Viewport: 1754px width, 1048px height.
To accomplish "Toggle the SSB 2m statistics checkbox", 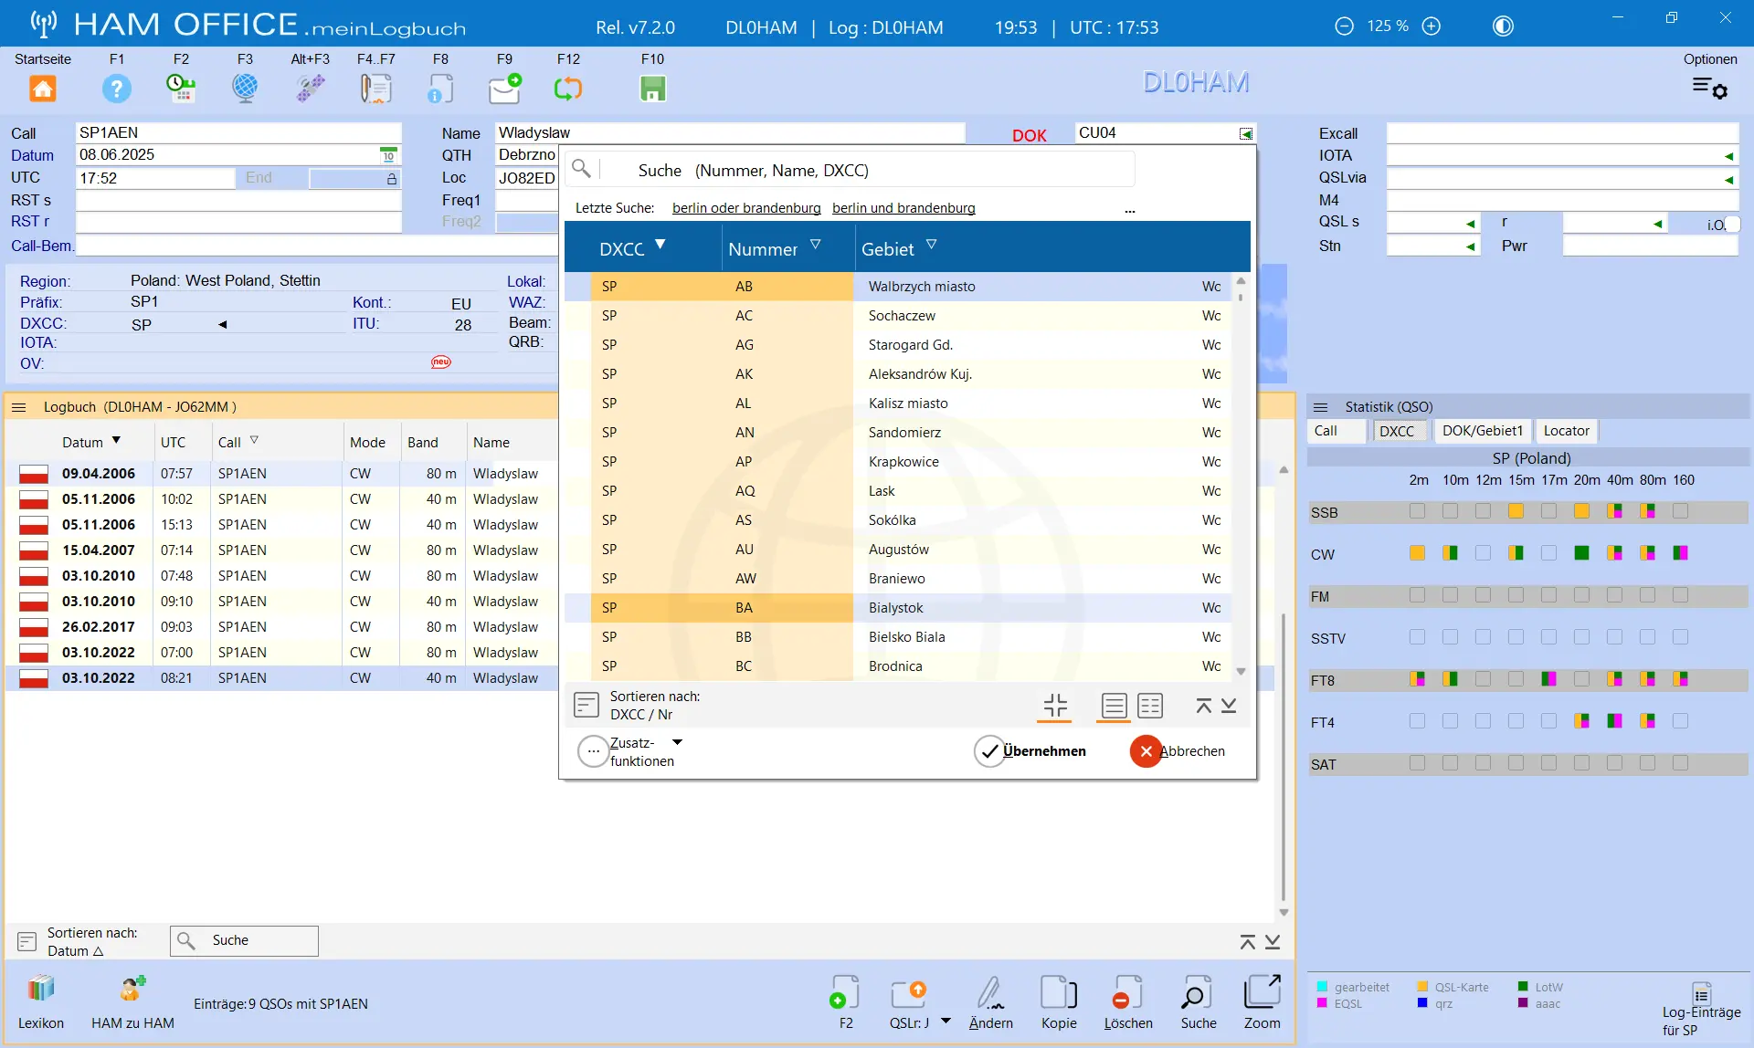I will [1417, 511].
